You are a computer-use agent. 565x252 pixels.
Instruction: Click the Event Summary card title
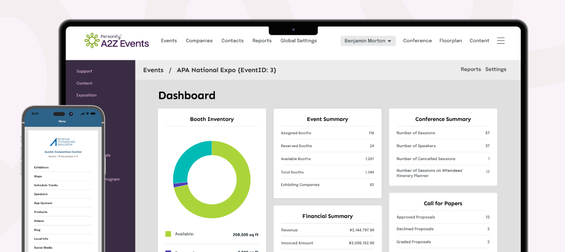327,119
